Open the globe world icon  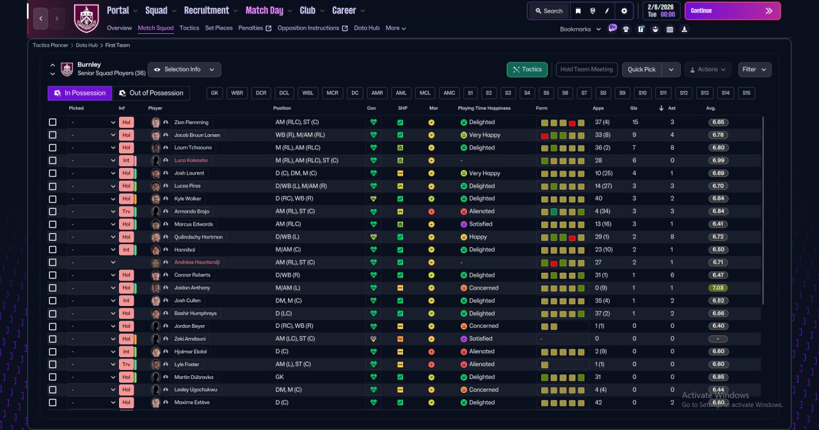[x=593, y=11]
